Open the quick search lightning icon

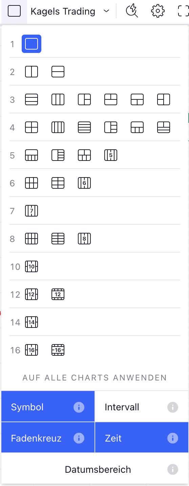131,11
